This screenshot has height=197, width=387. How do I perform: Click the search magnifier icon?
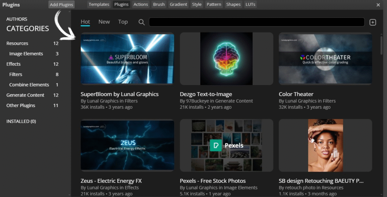(x=141, y=22)
